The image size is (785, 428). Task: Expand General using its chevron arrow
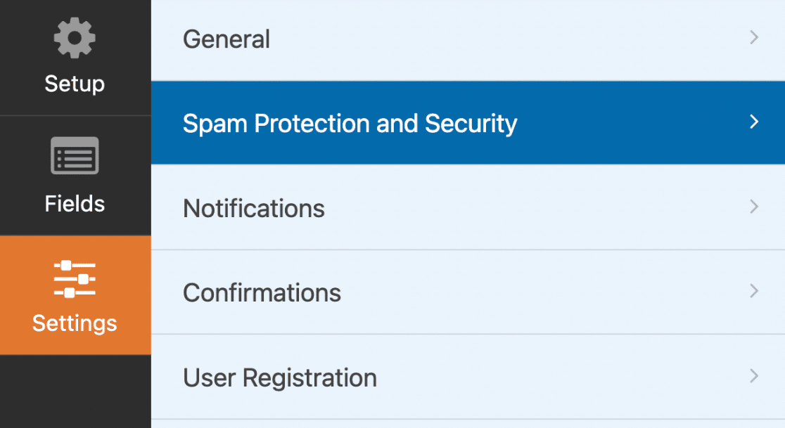[x=754, y=38]
